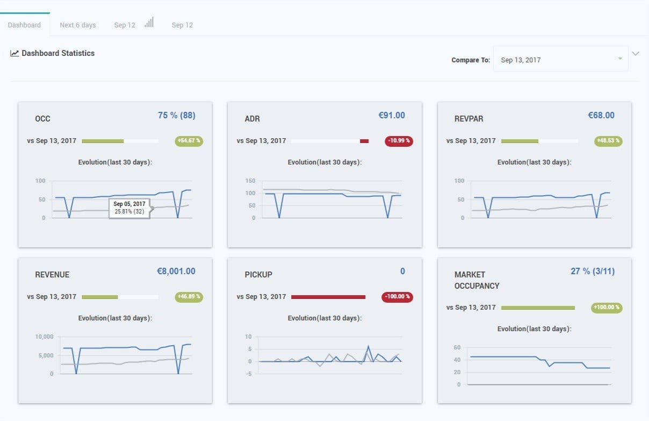Click the Sep 05, 2017 tooltip on the OCC chart
Screen dimensions: 649x421
tap(129, 208)
